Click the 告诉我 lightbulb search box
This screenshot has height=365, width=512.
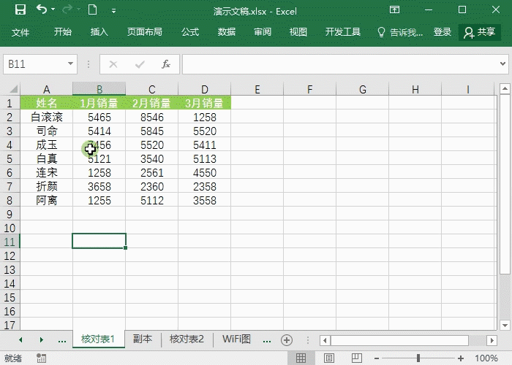pos(400,32)
